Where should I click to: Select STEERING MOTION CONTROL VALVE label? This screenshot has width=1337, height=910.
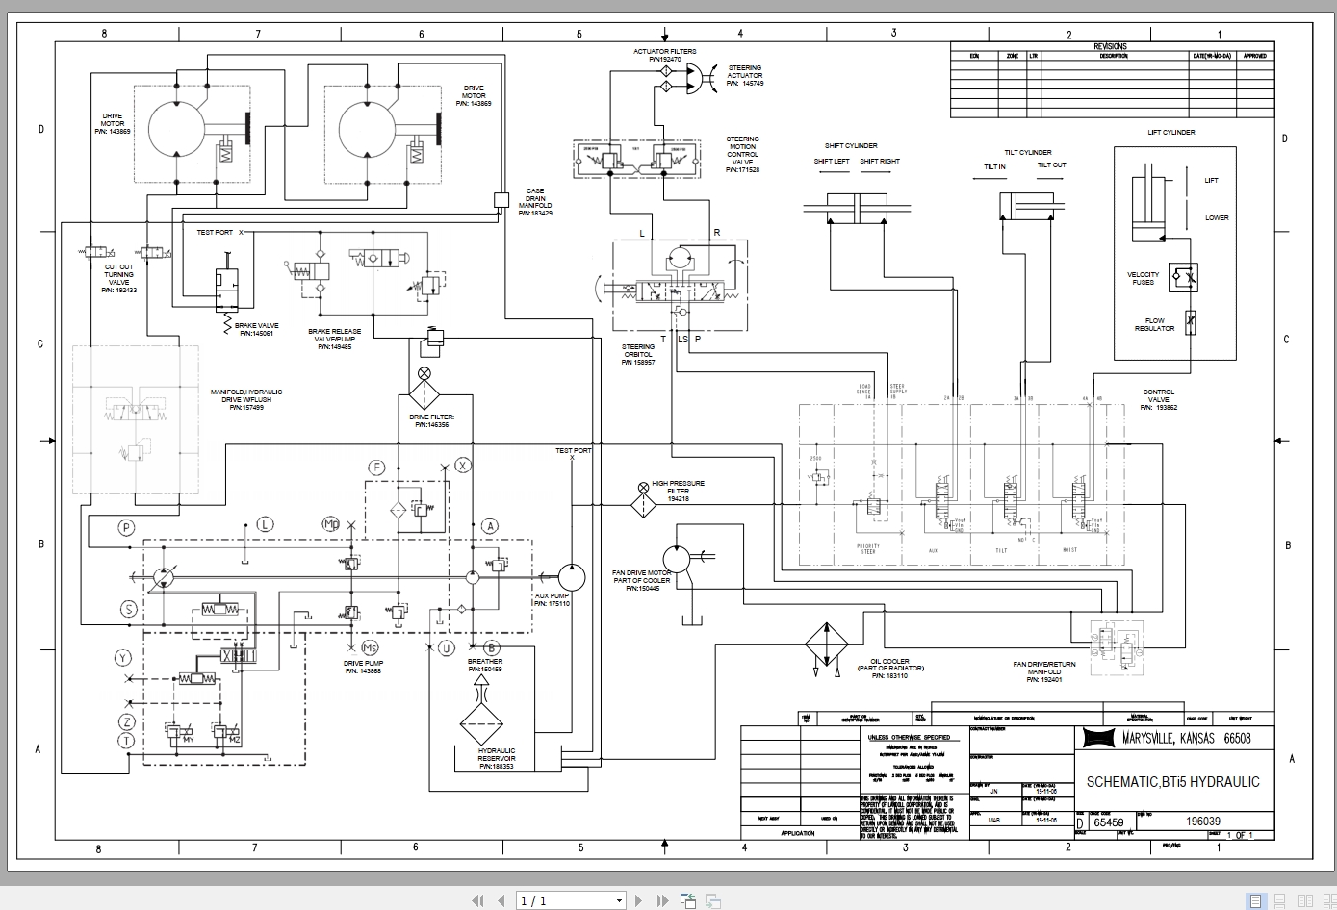(x=742, y=154)
